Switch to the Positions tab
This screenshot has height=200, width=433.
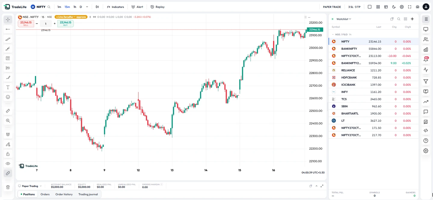coord(28,194)
